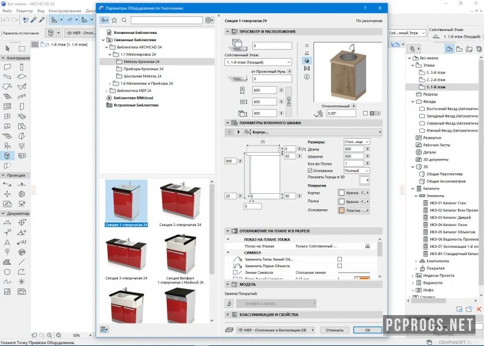
Task: Toggle the Основание checkbox
Action: [310, 170]
